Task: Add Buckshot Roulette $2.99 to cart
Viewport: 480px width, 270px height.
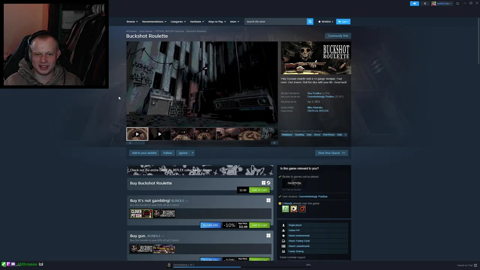Action: point(259,190)
